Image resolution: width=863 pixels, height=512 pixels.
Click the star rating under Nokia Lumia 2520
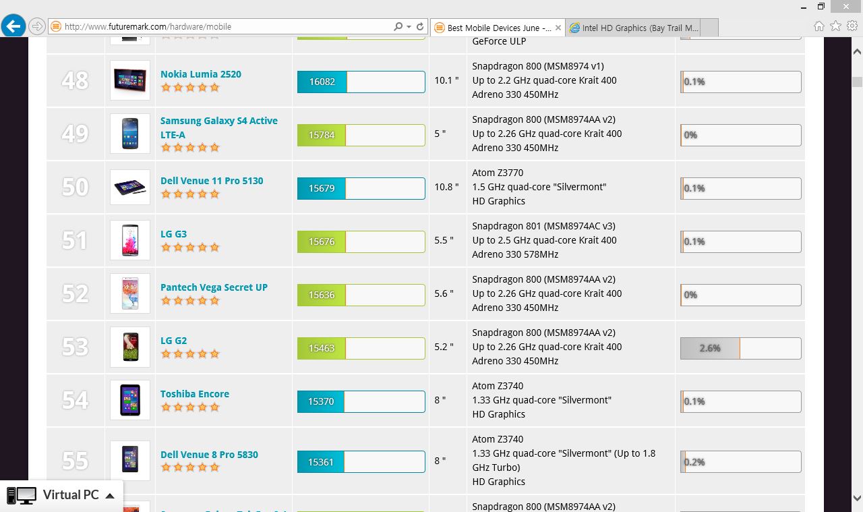tap(190, 88)
